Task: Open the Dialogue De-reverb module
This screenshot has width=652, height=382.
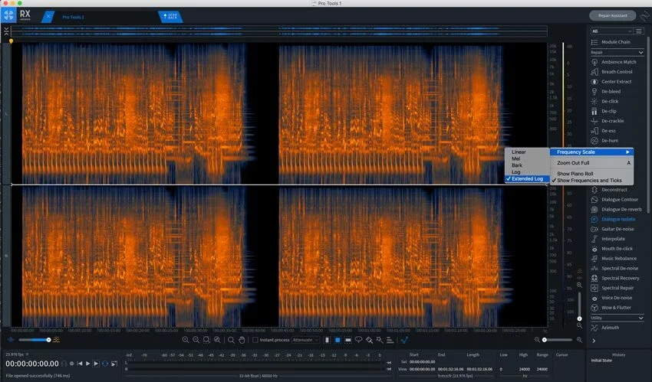Action: tap(616, 210)
